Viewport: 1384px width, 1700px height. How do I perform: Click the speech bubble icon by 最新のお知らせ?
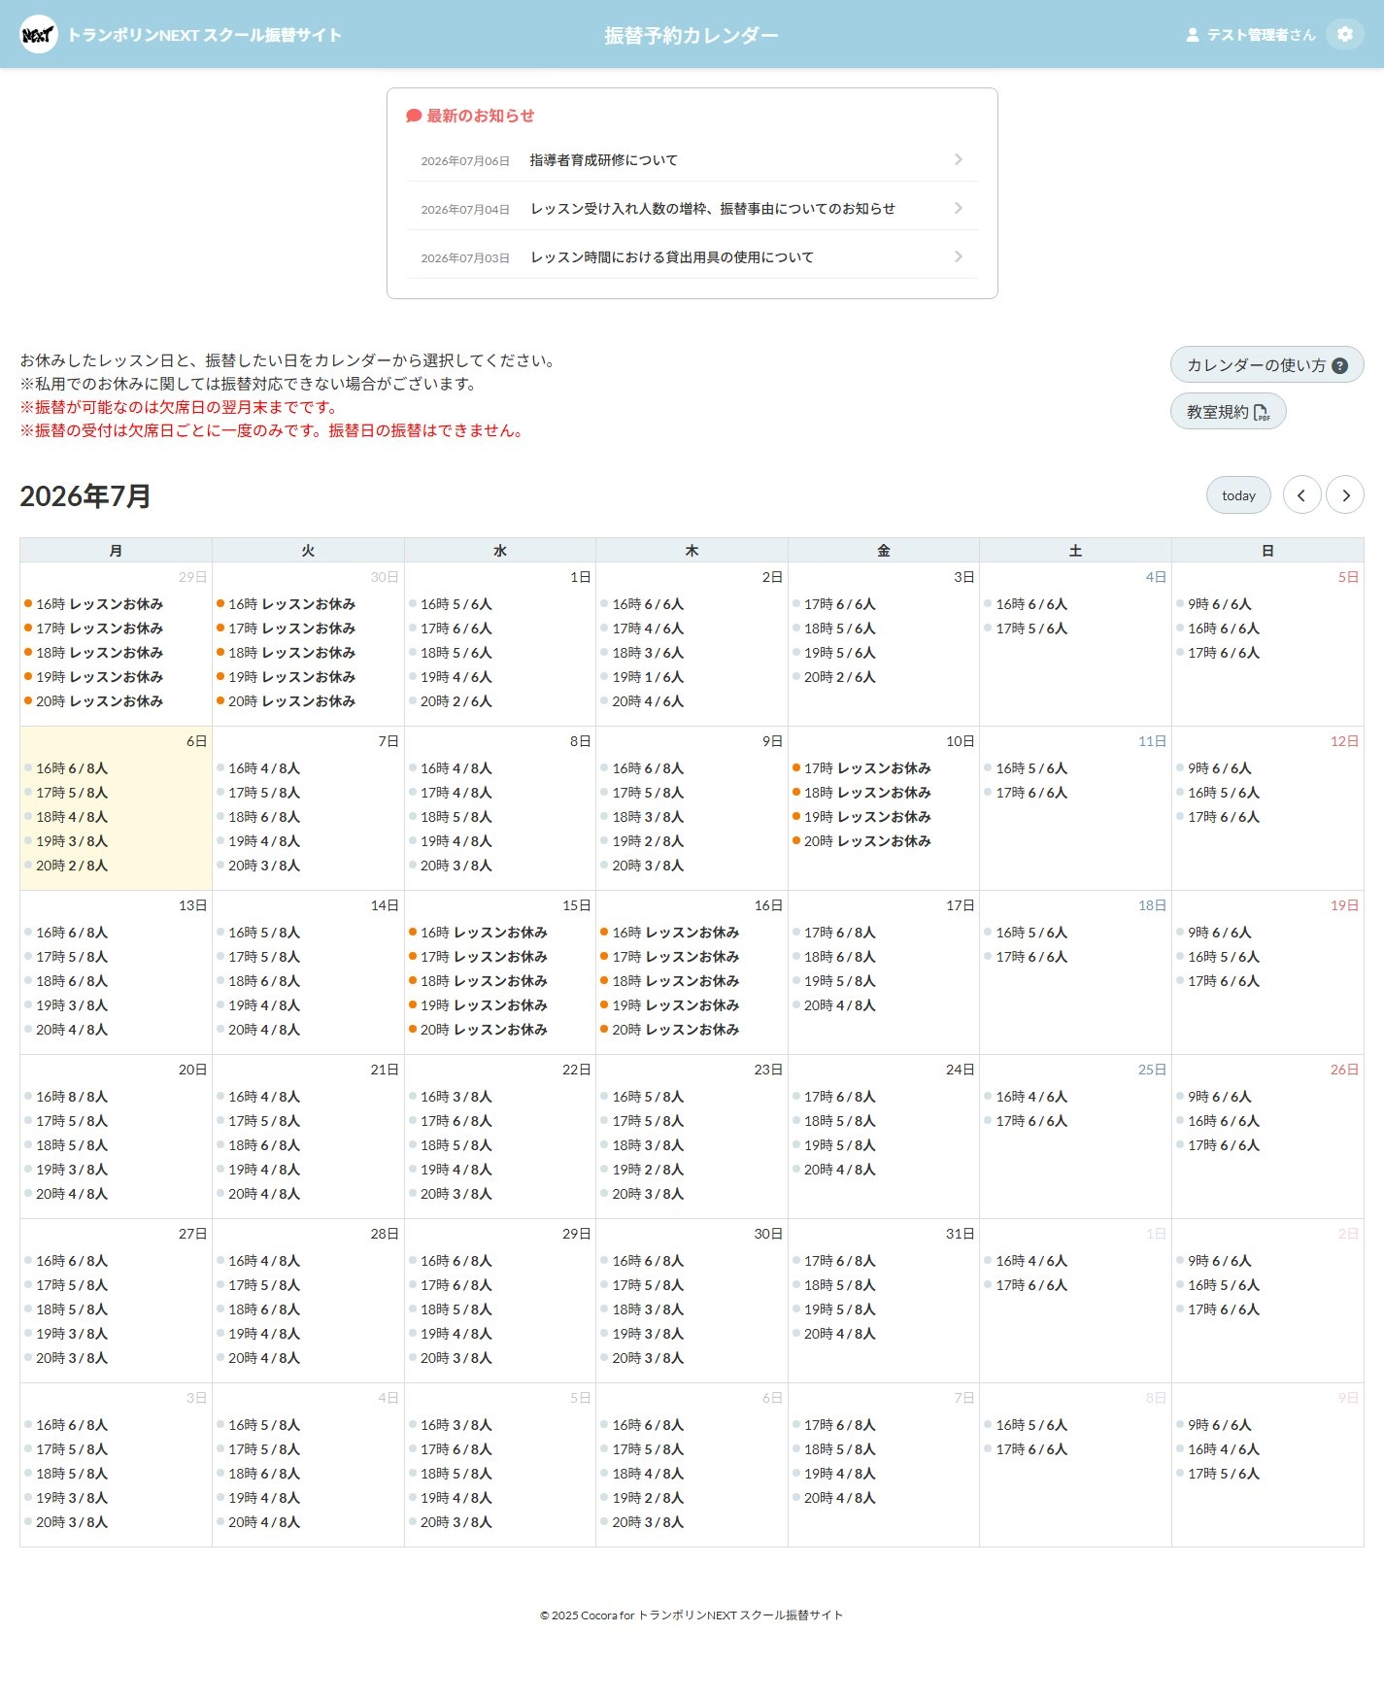414,116
